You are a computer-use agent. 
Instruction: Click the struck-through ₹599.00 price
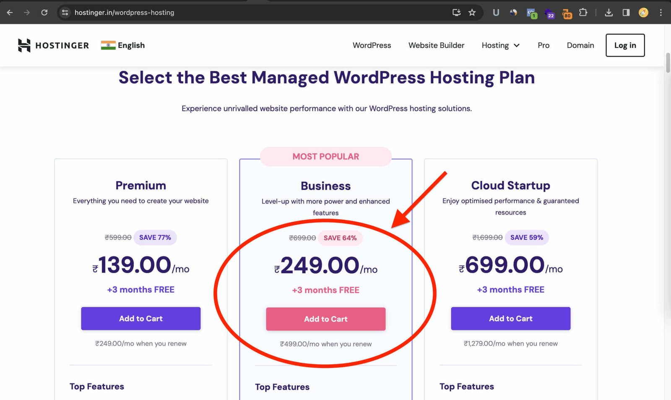[x=118, y=238]
